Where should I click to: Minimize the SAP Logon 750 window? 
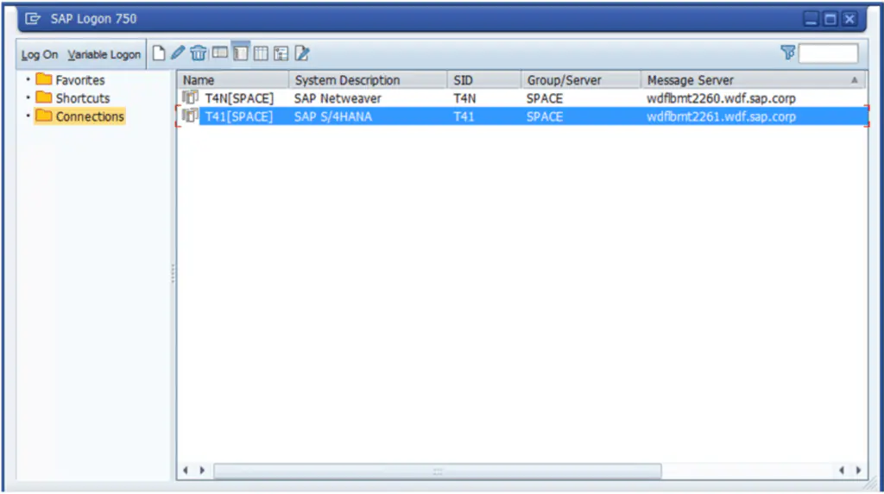pyautogui.click(x=811, y=19)
